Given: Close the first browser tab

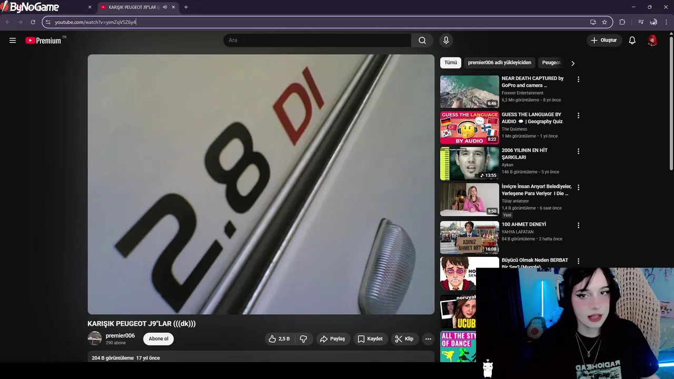Looking at the screenshot, I should tap(90, 7).
